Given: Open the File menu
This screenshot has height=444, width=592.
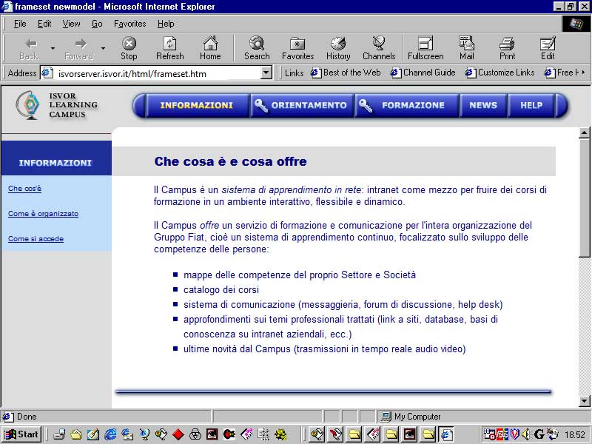Looking at the screenshot, I should click(x=20, y=24).
